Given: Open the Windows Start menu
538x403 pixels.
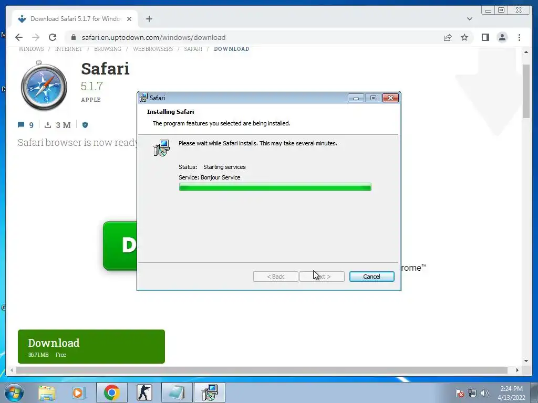Looking at the screenshot, I should (x=14, y=393).
